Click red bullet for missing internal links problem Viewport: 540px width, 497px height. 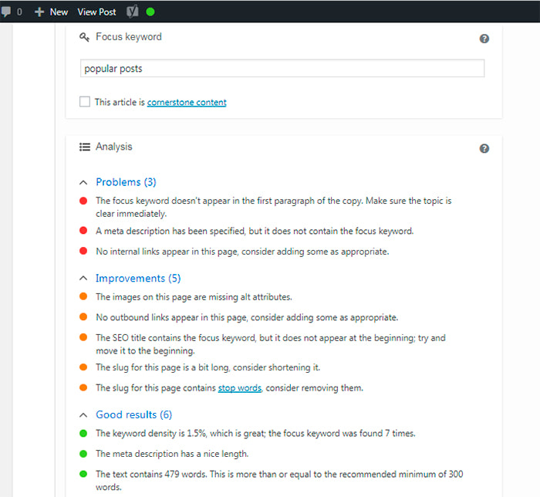click(x=83, y=251)
